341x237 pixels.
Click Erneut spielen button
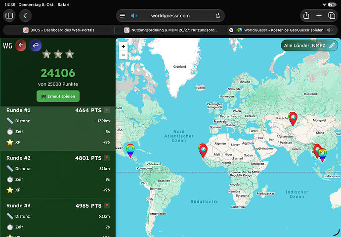point(58,96)
